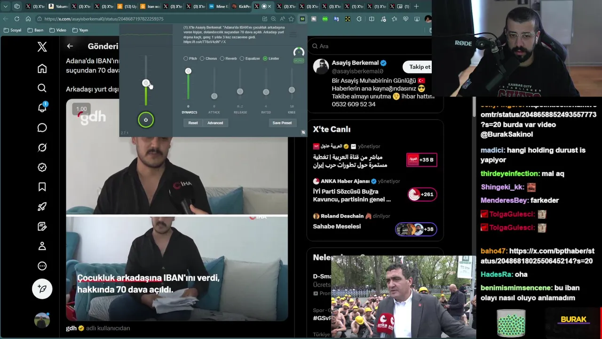Screen dimensions: 602x339
Task: Open the tab actions dropdown in the browser corner
Action: (x=6, y=6)
